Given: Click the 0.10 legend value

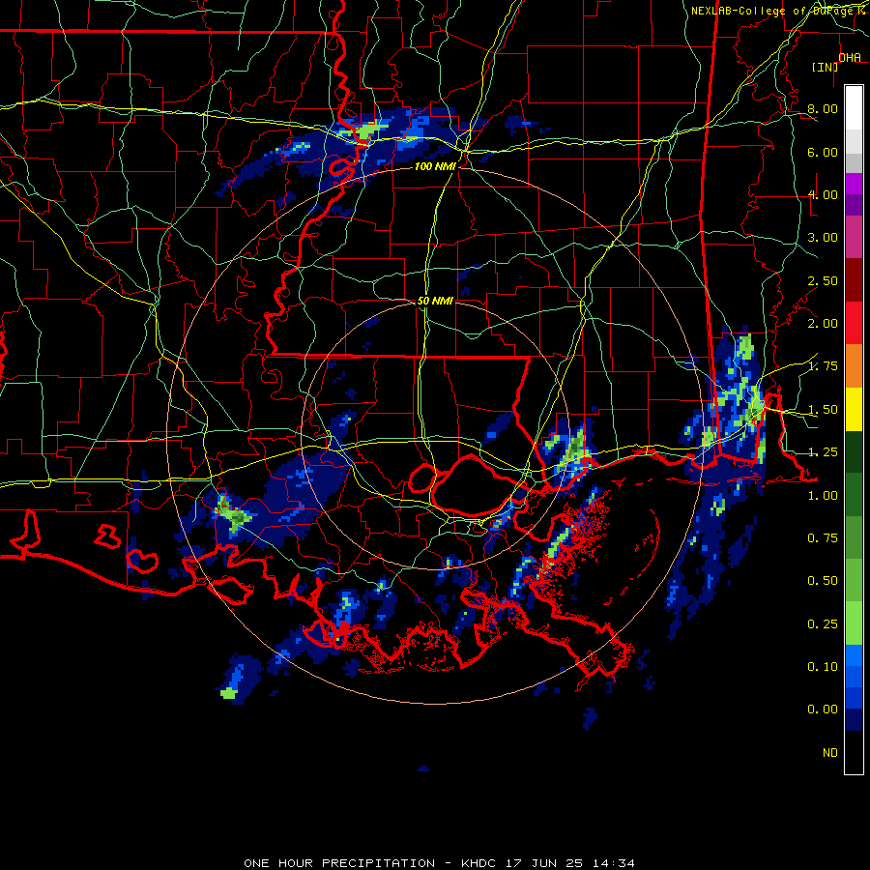Looking at the screenshot, I should tap(823, 667).
